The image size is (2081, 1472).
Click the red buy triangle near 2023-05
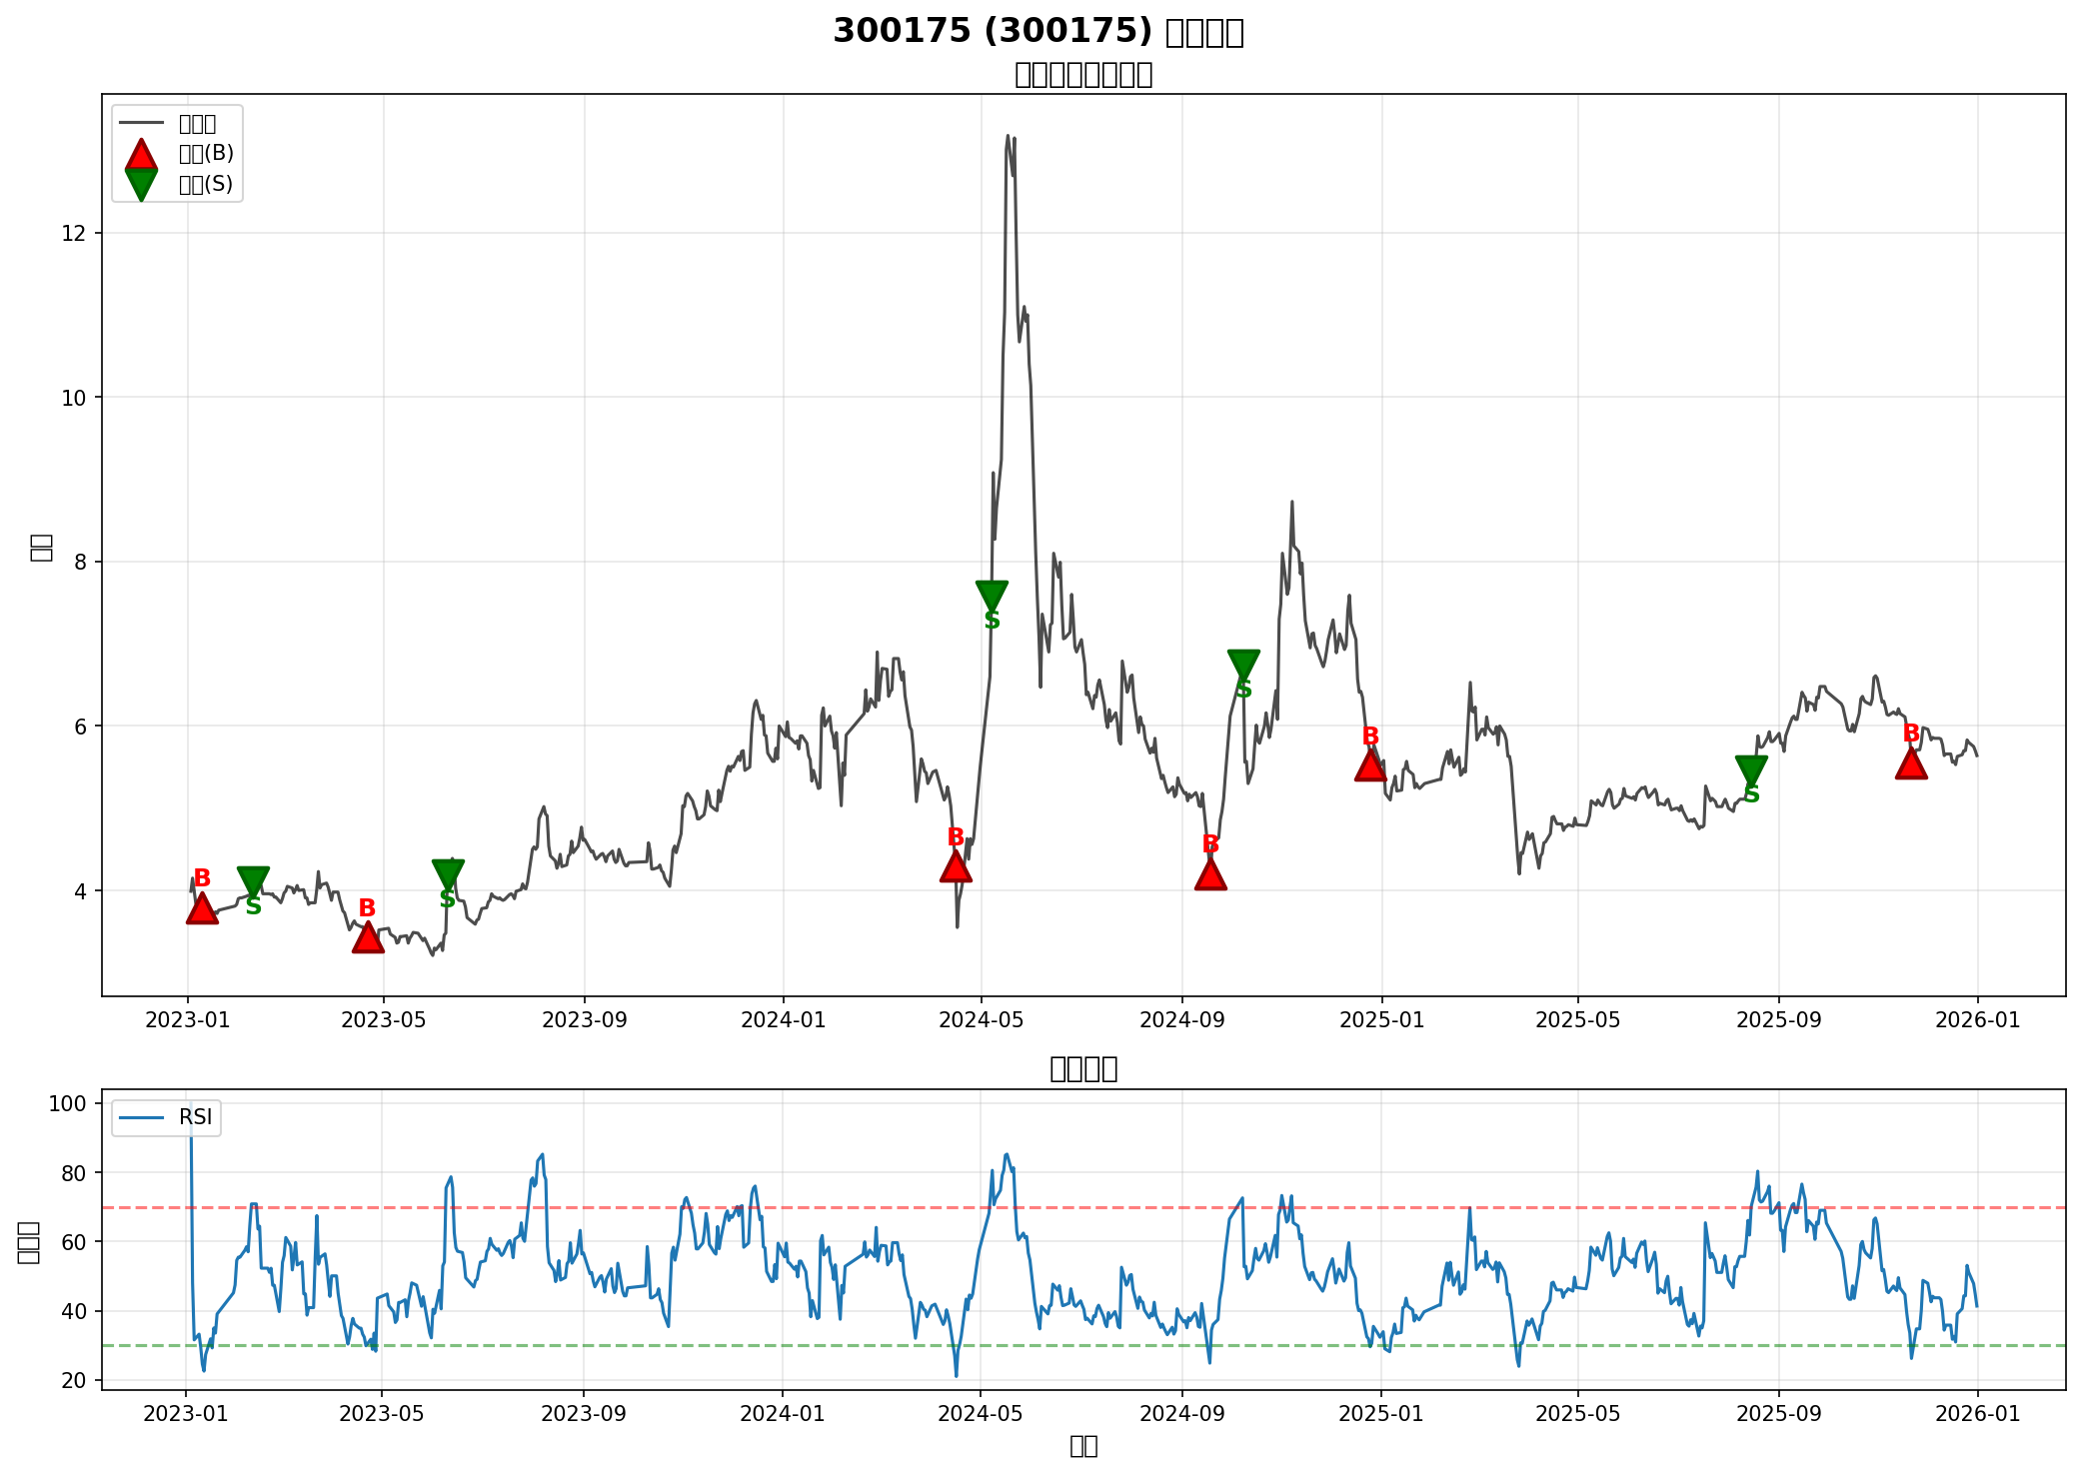coord(368,938)
